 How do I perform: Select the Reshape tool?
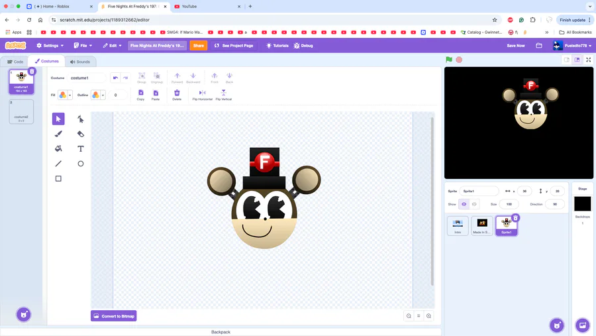click(81, 119)
